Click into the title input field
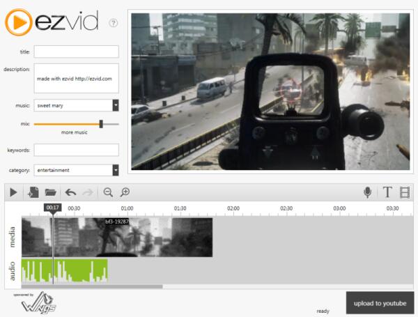The height and width of the screenshot is (317, 418). point(77,52)
